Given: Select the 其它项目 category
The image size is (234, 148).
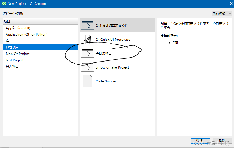Looking at the screenshot, I should coord(40,47).
